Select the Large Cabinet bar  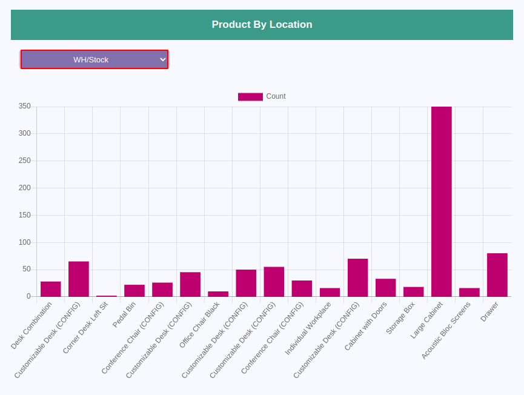click(x=441, y=202)
